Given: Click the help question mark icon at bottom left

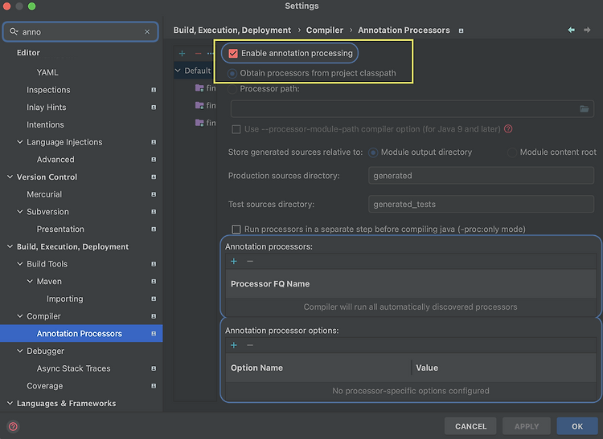Looking at the screenshot, I should coord(13,426).
